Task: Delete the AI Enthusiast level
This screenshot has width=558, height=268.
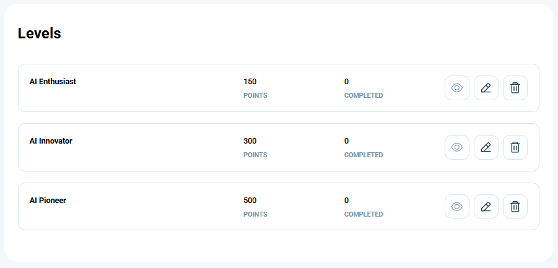Action: click(x=515, y=88)
